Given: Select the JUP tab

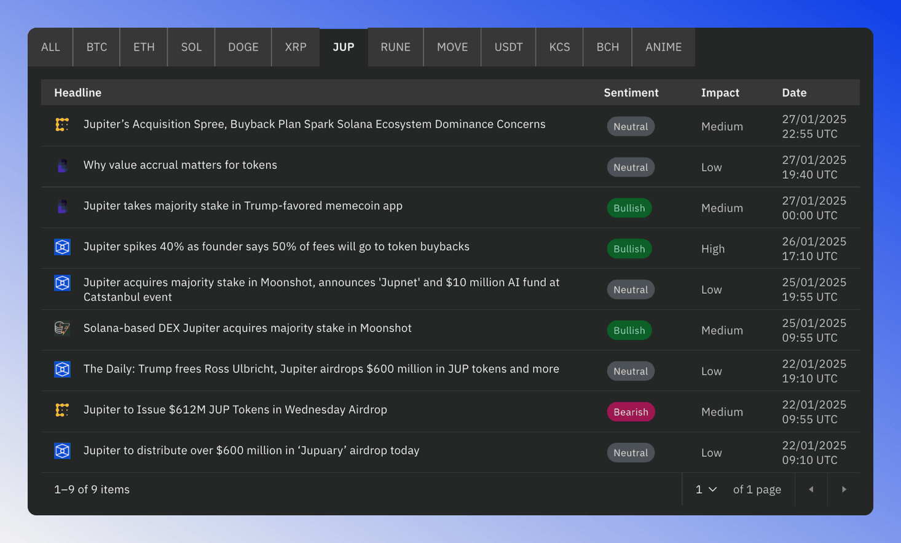Looking at the screenshot, I should tap(344, 47).
